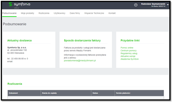Follow the Regulaminy usług link
Image resolution: width=173 pixels, height=103 pixels.
click(129, 53)
